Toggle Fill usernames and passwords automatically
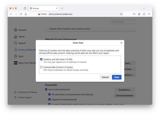Viewport: 160px width, 115px height. (x=49, y=95)
